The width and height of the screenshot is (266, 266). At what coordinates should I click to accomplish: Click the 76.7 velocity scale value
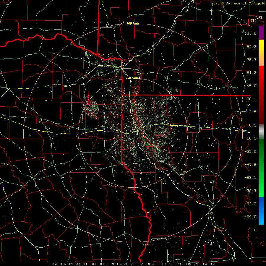252,59
